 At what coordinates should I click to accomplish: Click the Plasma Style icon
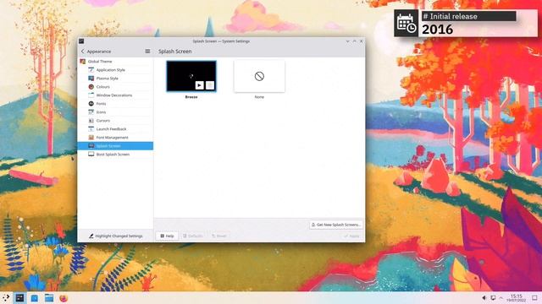(91, 79)
